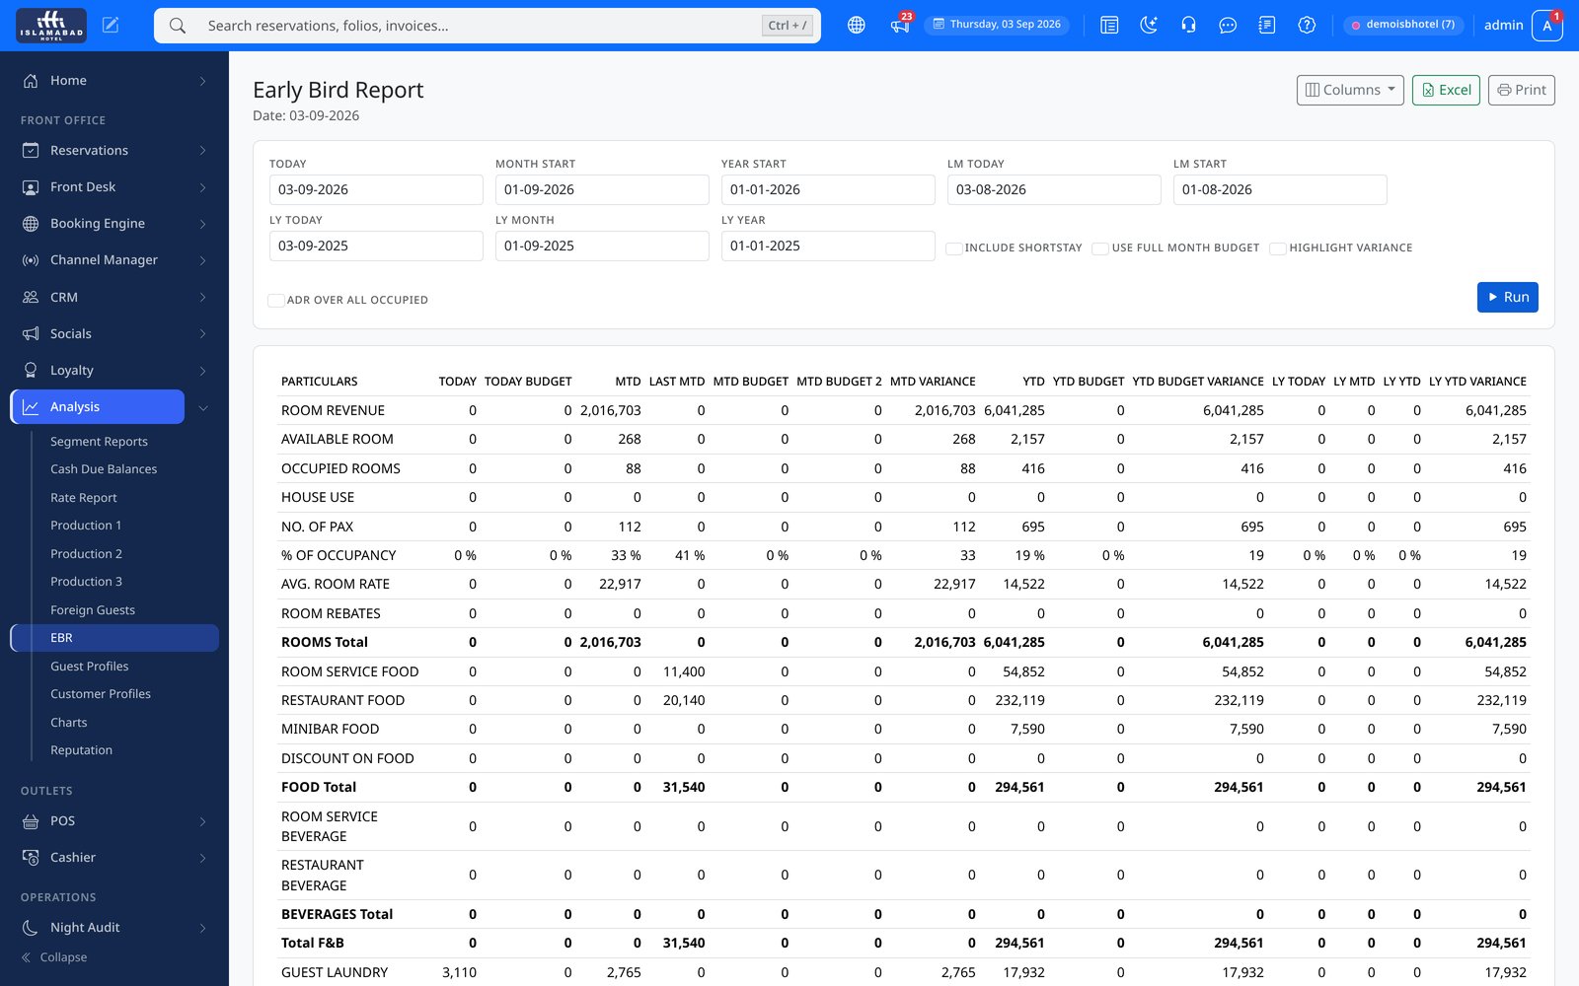Click the Socials megaphone icon
This screenshot has width=1579, height=986.
coord(31,334)
